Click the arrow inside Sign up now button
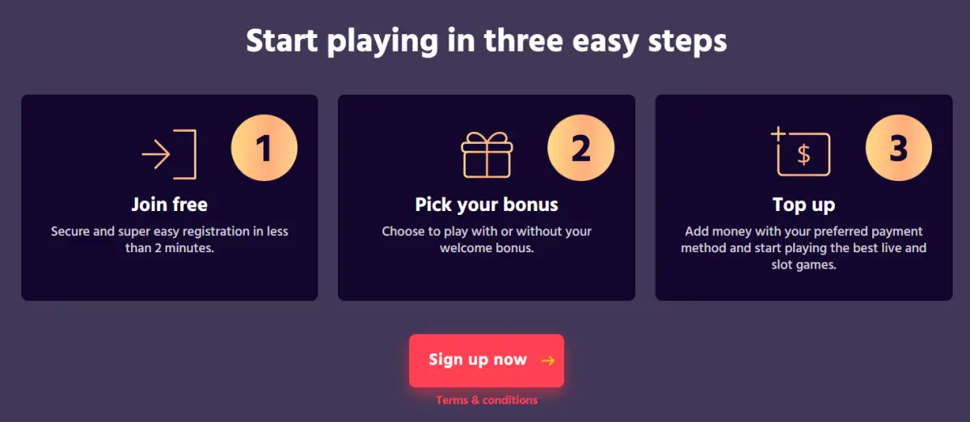Viewport: 970px width, 422px height. tap(548, 361)
